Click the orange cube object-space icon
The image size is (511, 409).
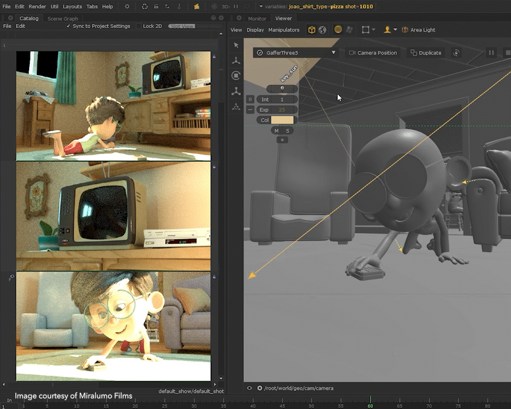312,30
